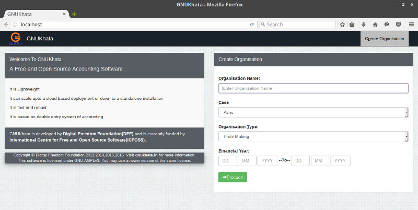Expand the Organisation Type dropdown
Image resolution: width=418 pixels, height=210 pixels.
[x=313, y=136]
